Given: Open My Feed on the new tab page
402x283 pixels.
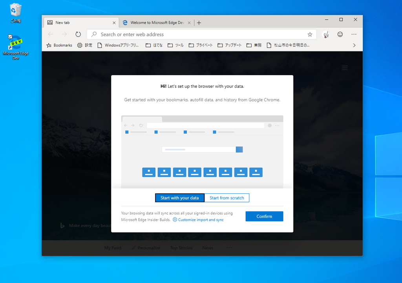Looking at the screenshot, I should tap(113, 248).
